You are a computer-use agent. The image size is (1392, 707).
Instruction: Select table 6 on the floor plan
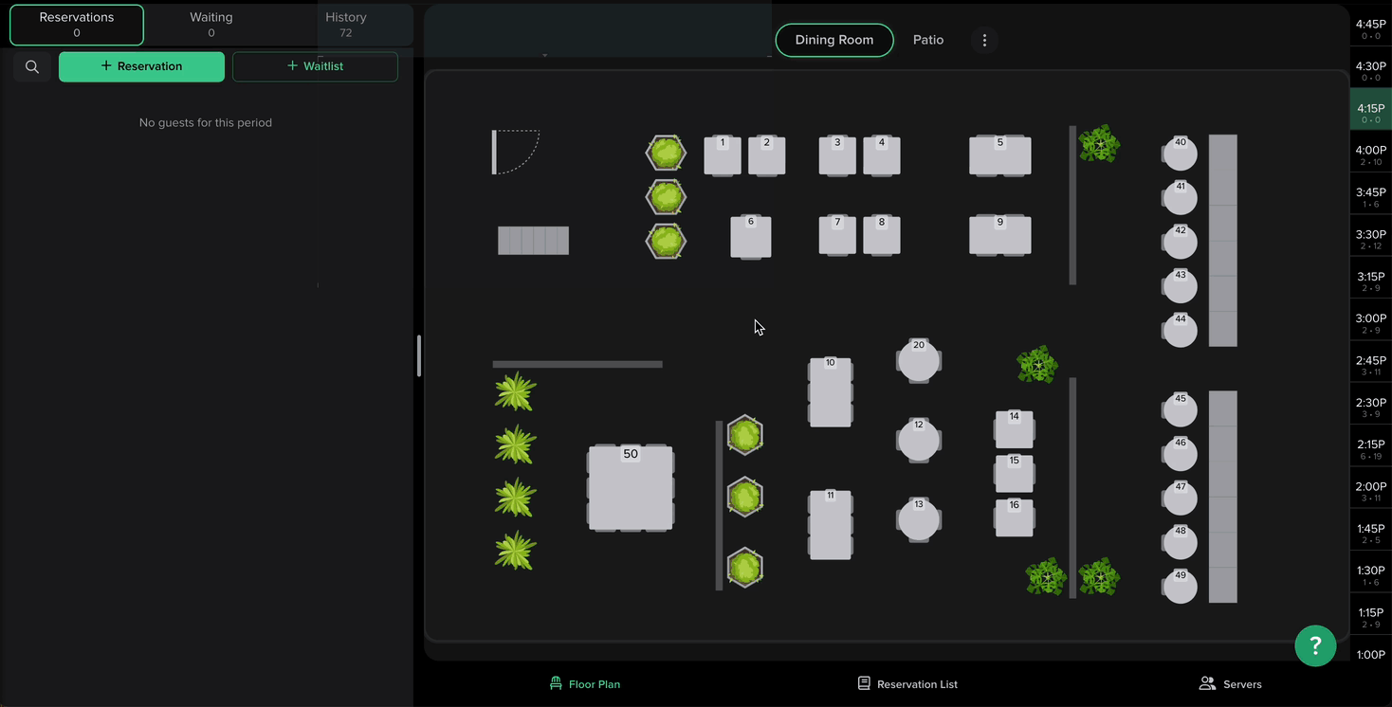point(750,237)
